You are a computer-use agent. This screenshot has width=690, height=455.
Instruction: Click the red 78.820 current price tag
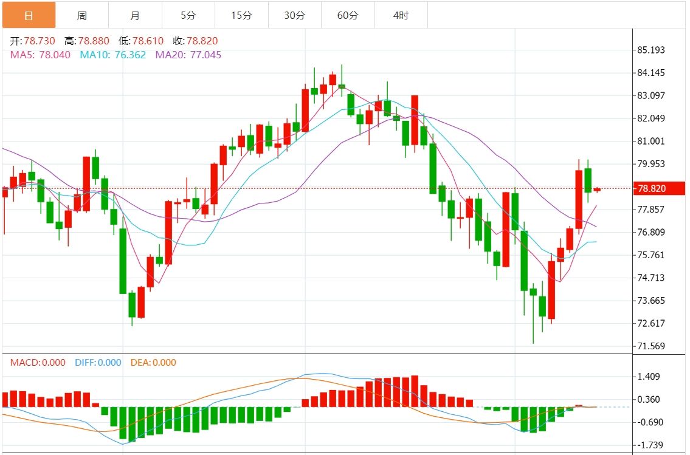click(x=659, y=188)
